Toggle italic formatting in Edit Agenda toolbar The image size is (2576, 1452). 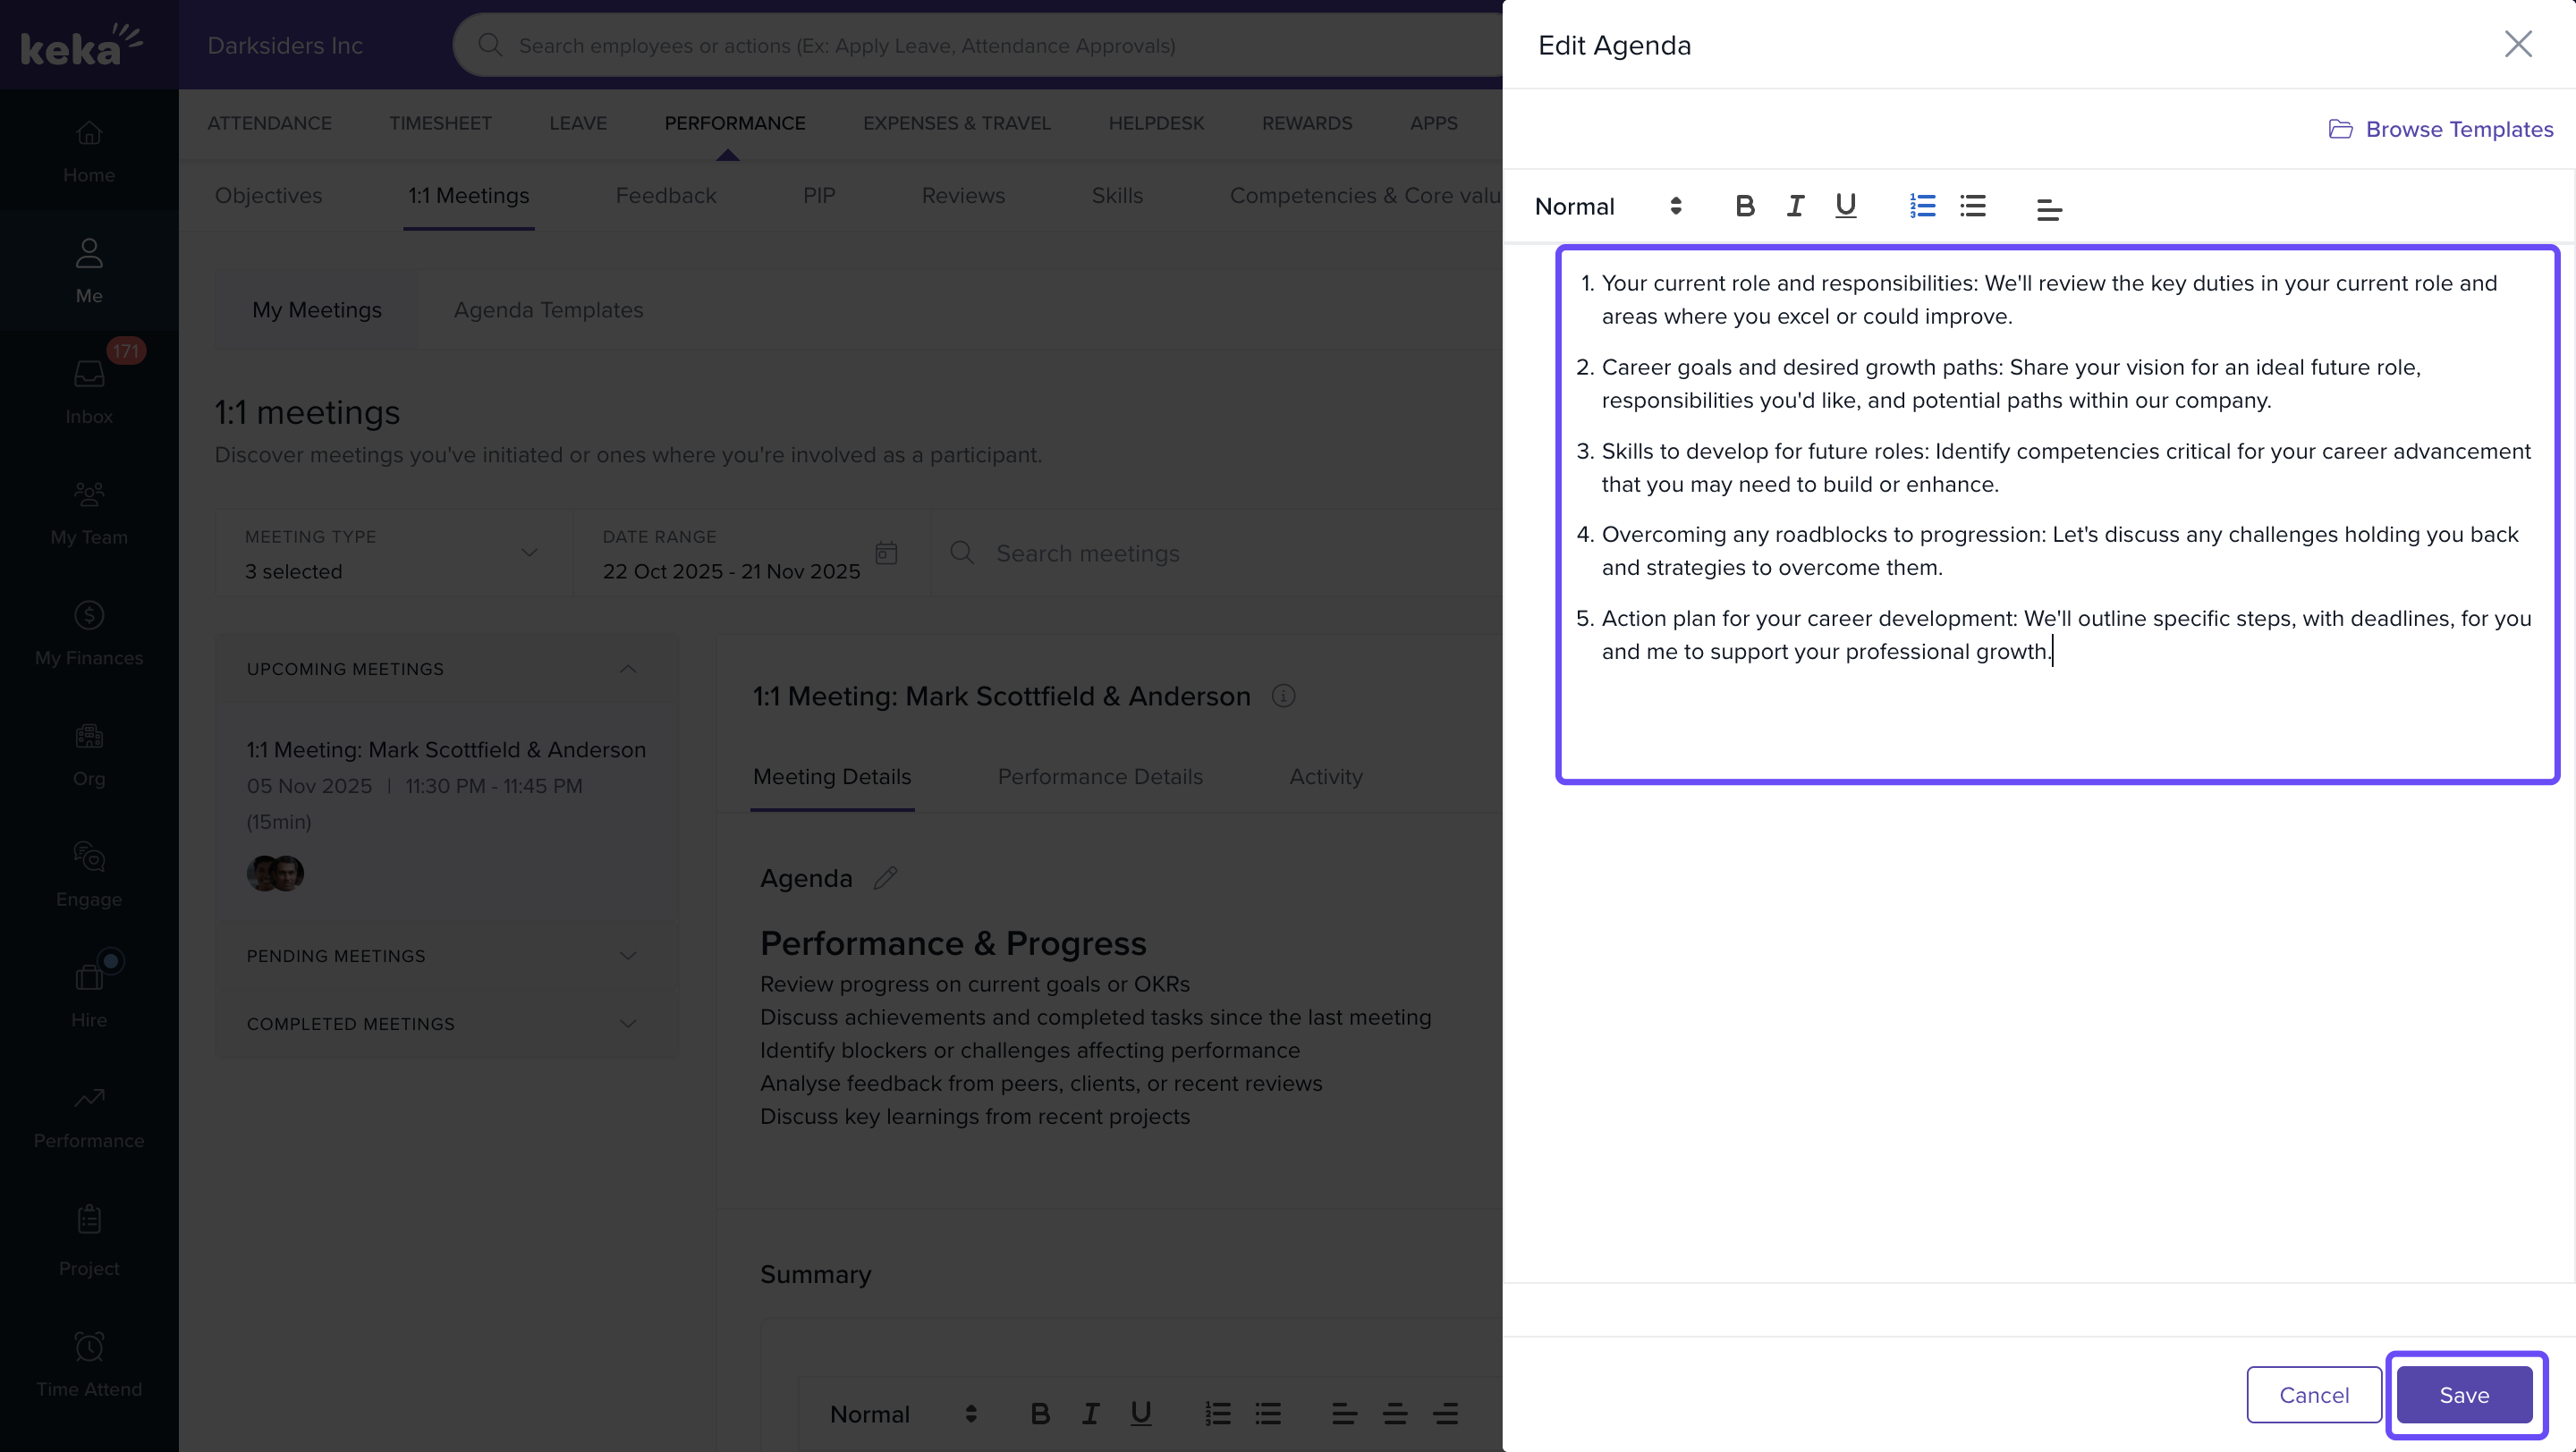point(1795,207)
